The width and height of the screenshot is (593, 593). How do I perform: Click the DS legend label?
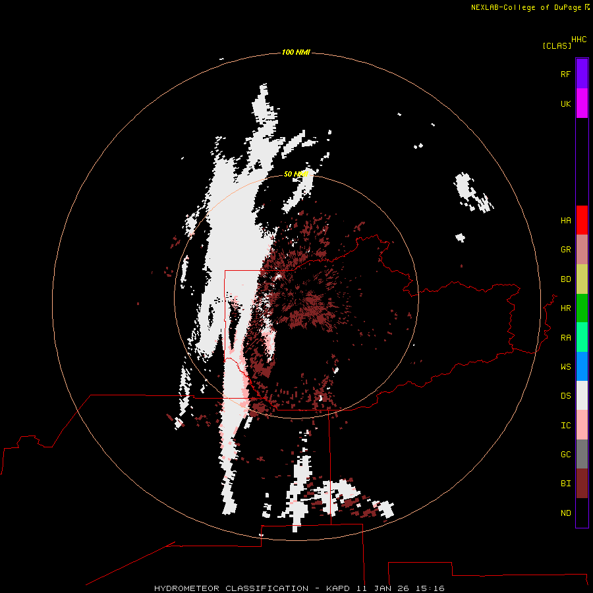point(566,396)
